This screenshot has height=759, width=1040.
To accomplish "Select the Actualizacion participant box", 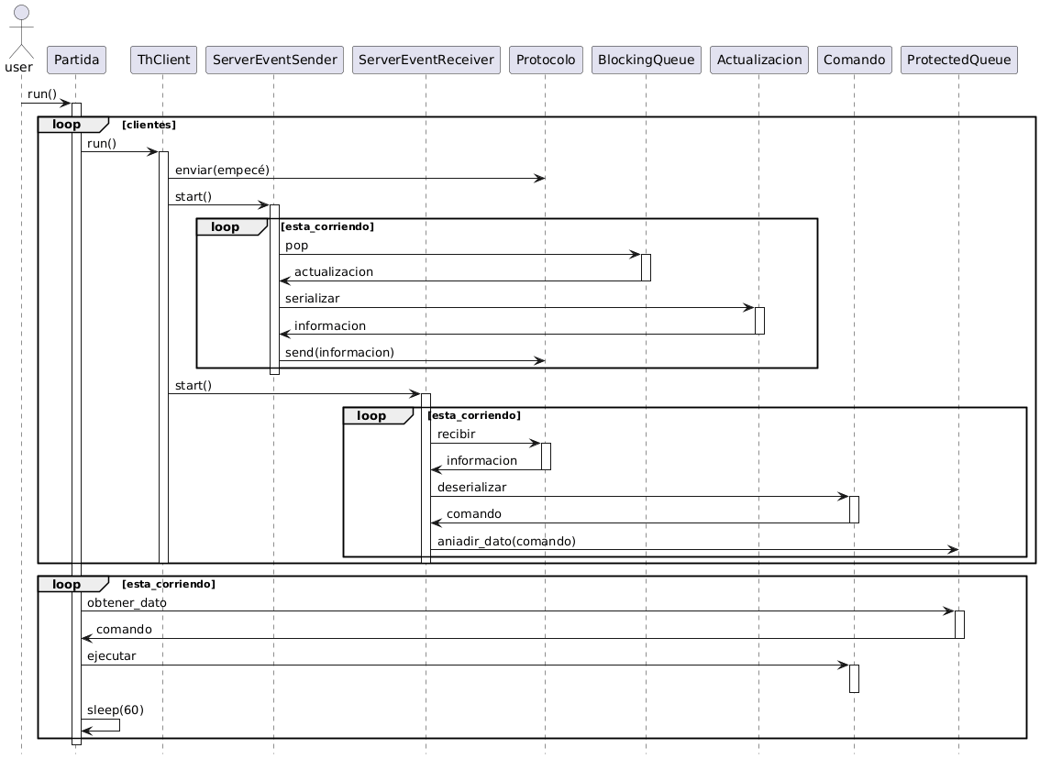I will [x=758, y=60].
